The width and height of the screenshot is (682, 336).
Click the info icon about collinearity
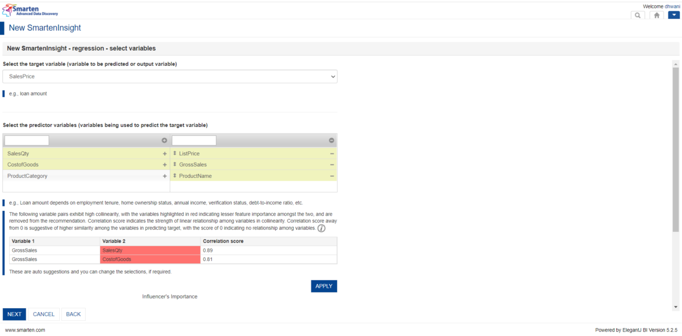(321, 229)
